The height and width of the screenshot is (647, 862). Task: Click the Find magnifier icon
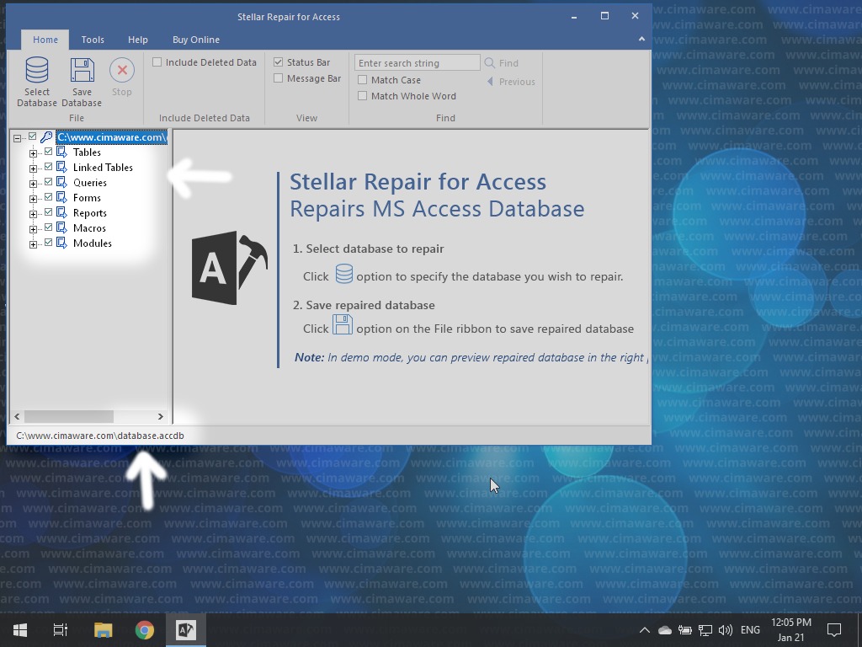point(490,63)
